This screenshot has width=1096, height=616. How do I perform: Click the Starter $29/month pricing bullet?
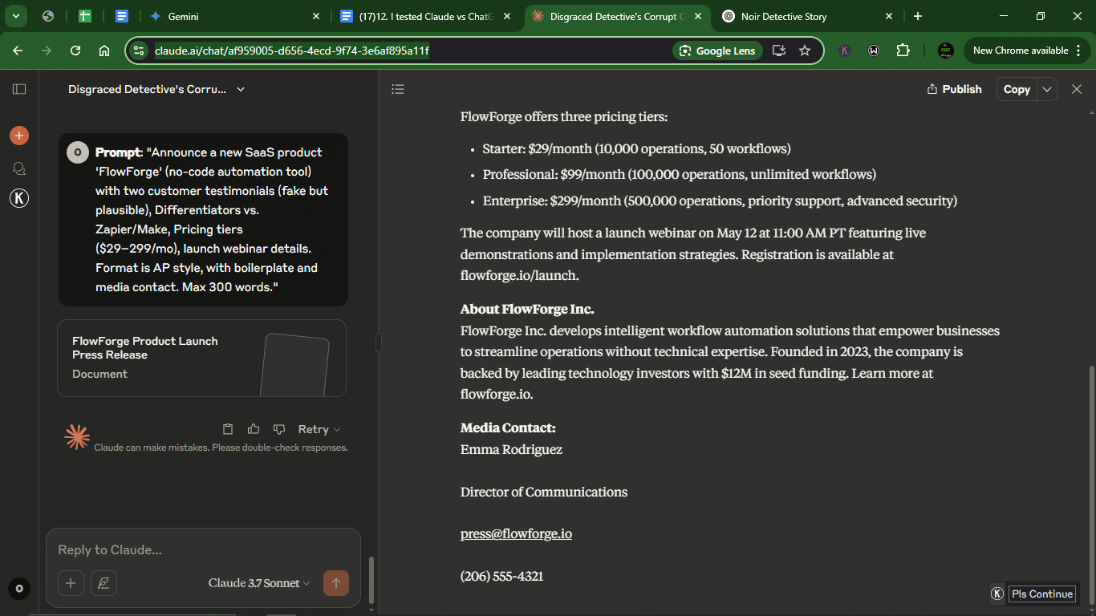tap(636, 148)
